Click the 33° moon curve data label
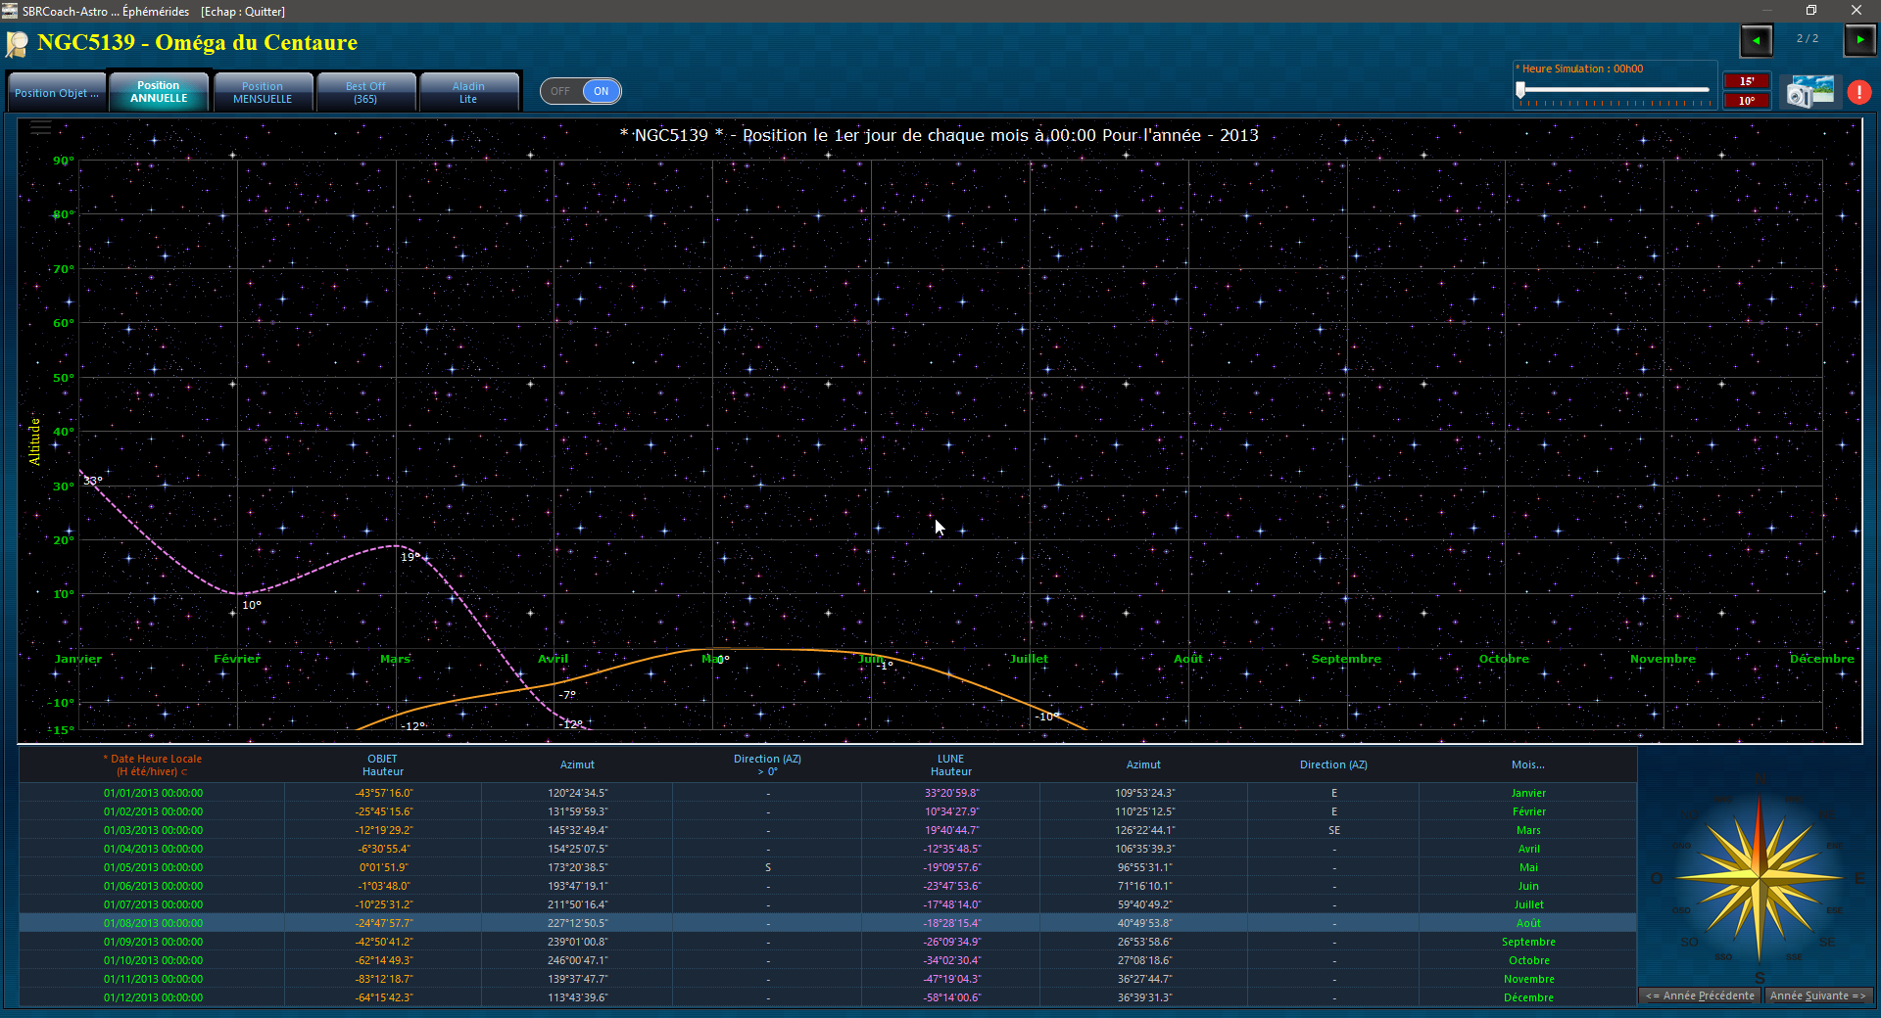The height and width of the screenshot is (1018, 1881). point(93,481)
